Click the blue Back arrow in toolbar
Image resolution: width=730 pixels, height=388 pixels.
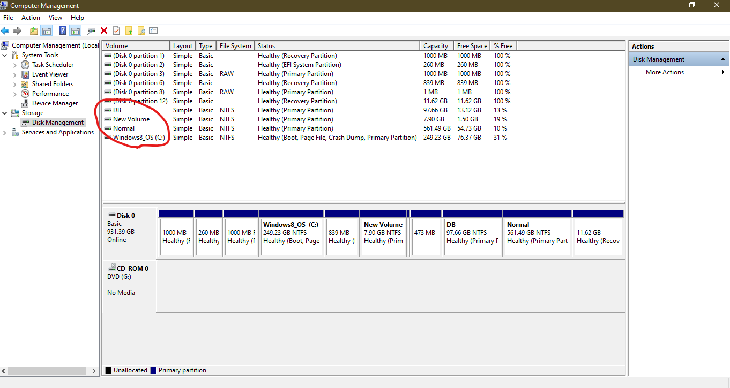5,31
